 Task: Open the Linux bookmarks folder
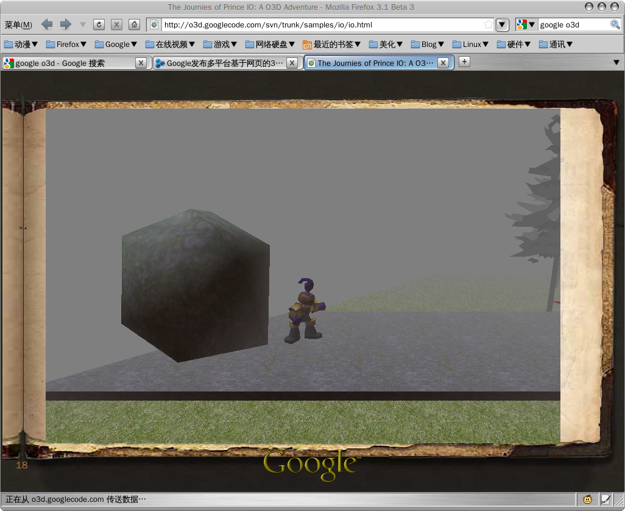pyautogui.click(x=471, y=45)
